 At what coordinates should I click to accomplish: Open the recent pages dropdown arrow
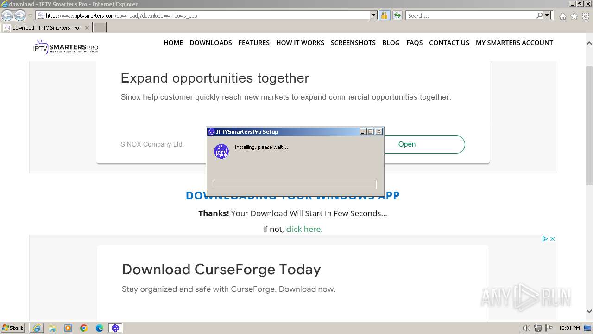pos(30,15)
